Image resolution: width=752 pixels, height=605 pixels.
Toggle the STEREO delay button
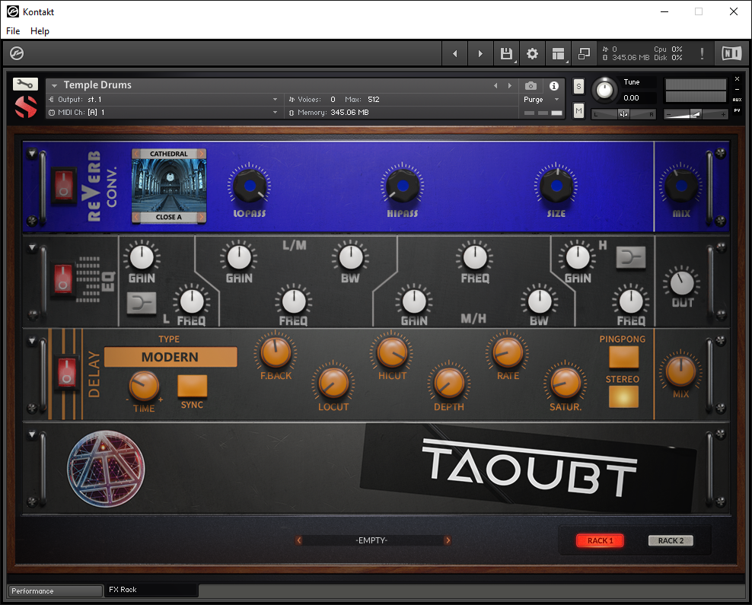click(623, 396)
